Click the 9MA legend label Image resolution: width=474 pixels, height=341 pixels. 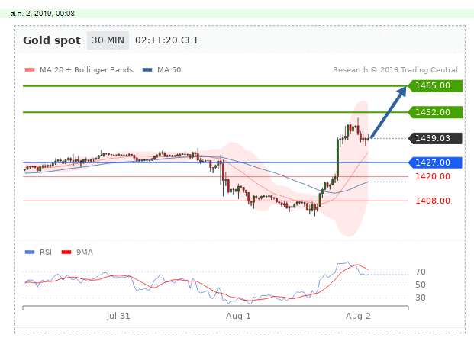pos(85,253)
